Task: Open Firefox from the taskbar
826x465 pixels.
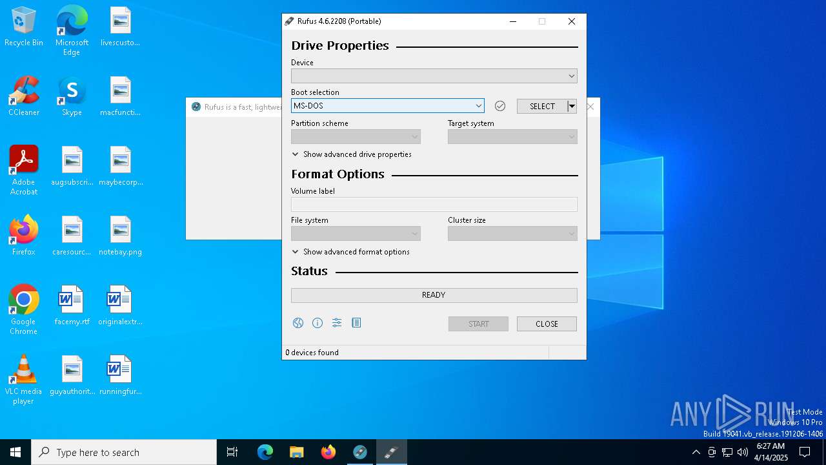Action: click(328, 452)
